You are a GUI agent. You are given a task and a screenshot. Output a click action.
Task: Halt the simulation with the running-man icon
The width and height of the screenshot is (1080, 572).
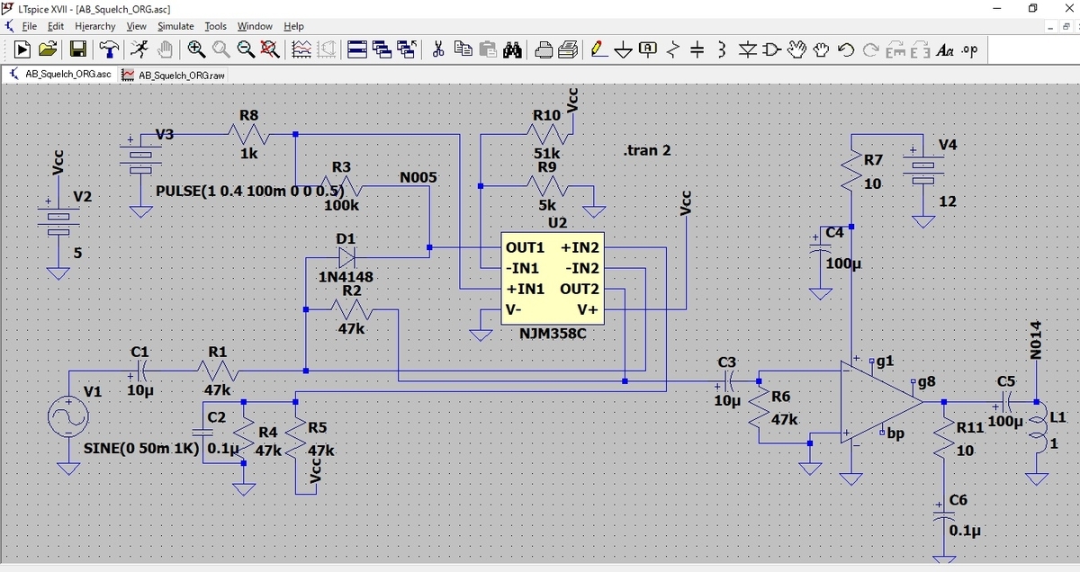pos(138,49)
